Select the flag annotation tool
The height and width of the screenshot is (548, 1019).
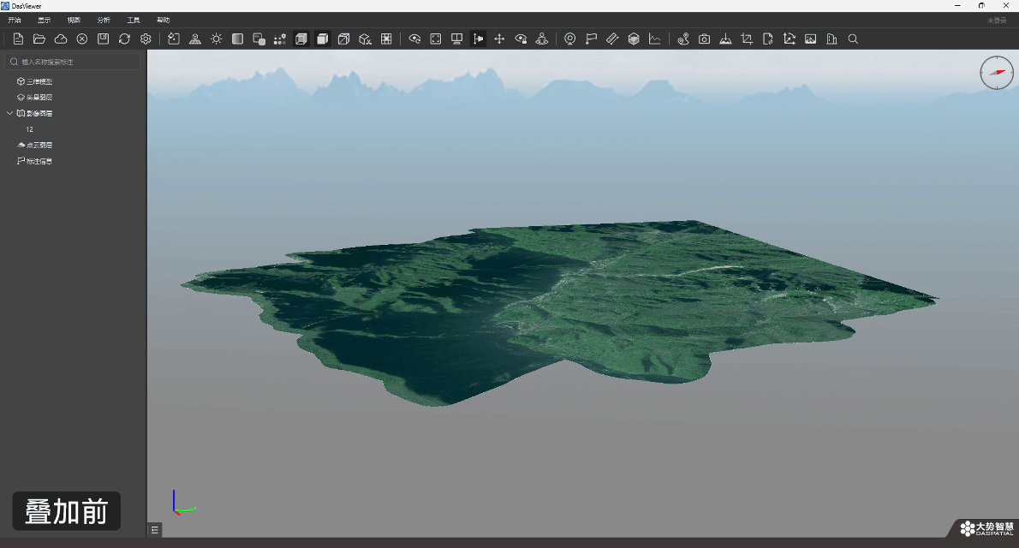(x=591, y=39)
